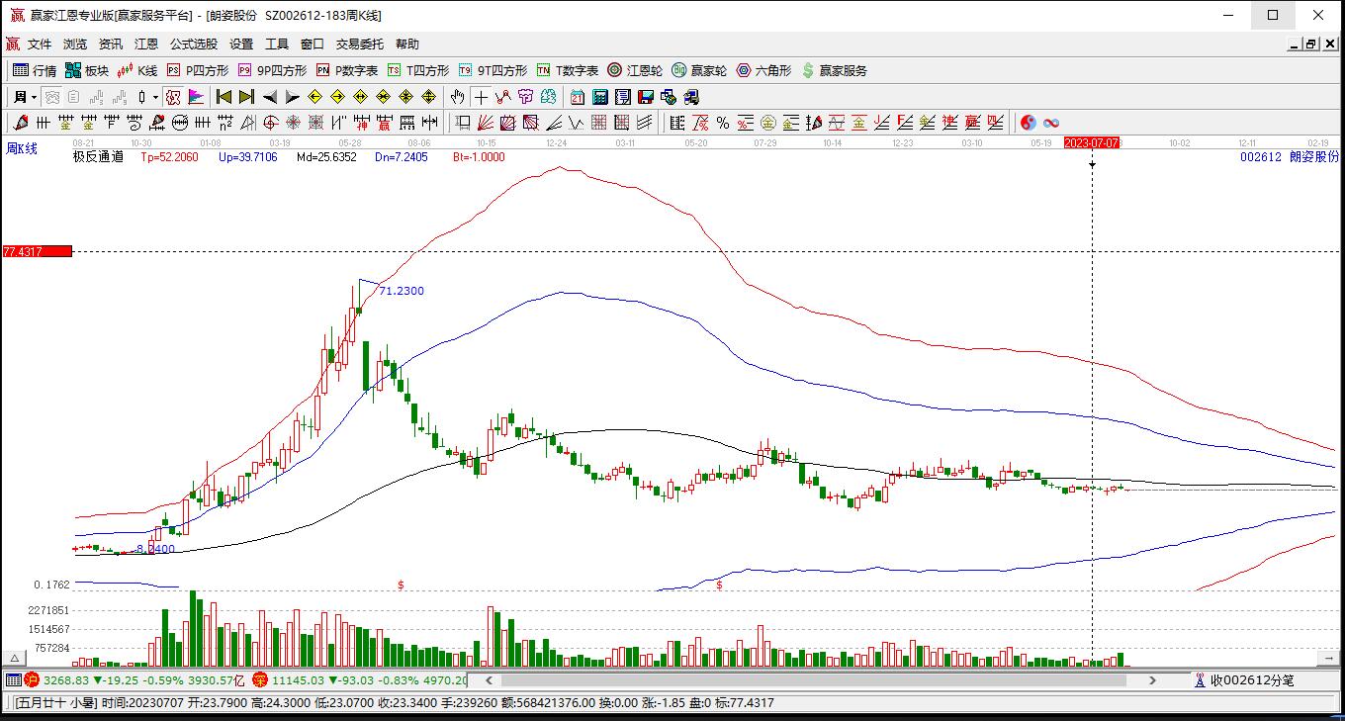
Task: Open the 窗口 menu
Action: pos(313,45)
